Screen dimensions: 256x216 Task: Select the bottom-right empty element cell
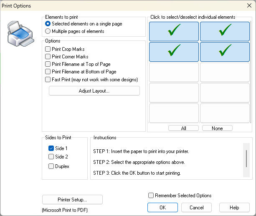coord(225,113)
